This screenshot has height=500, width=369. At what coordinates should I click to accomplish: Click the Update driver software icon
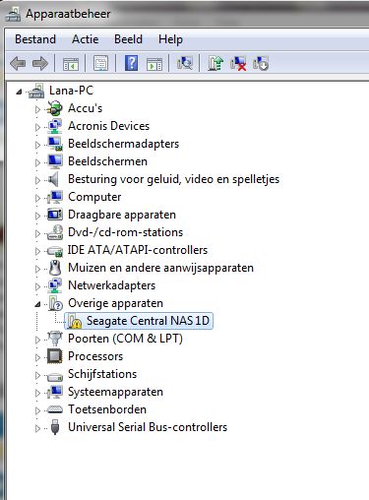pyautogui.click(x=215, y=63)
